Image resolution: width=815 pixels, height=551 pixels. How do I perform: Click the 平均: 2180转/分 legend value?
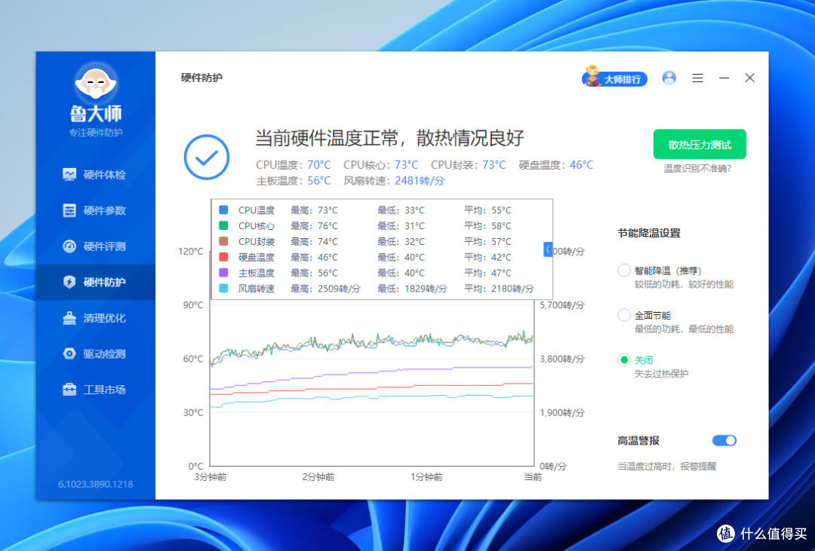coord(499,288)
